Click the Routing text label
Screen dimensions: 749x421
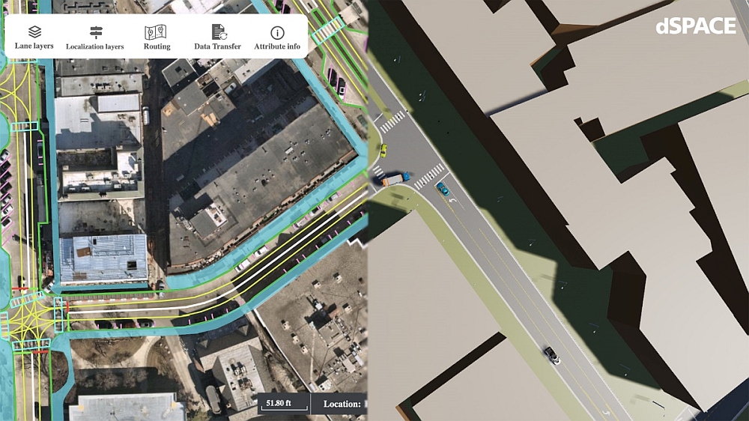pos(157,46)
